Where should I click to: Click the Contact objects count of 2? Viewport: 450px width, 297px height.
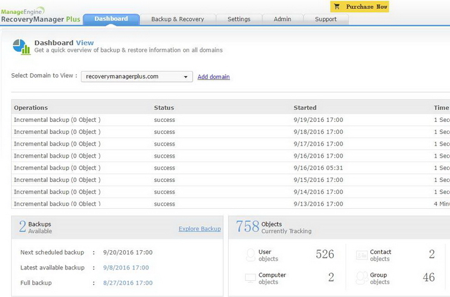tap(432, 254)
